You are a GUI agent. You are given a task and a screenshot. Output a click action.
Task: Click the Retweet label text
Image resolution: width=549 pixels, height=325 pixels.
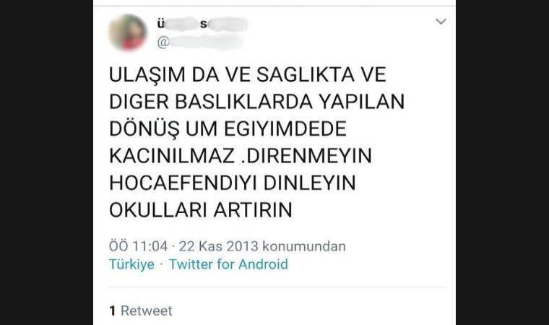click(x=147, y=311)
